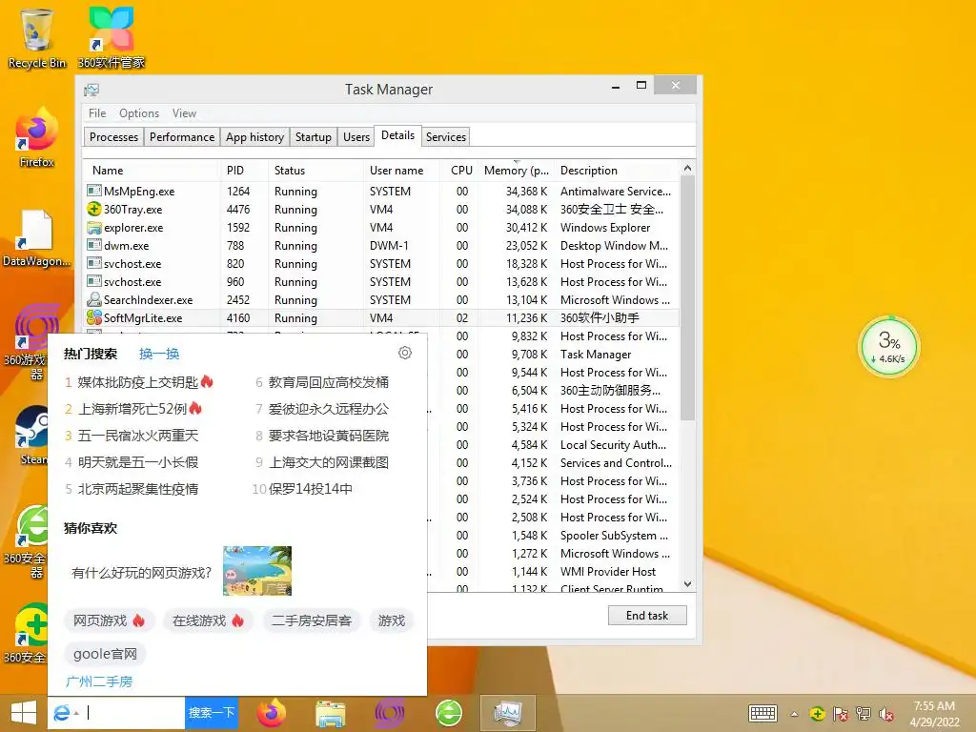976x732 pixels.
Task: Click the SearchIndexer.exe process icon
Action: (94, 299)
